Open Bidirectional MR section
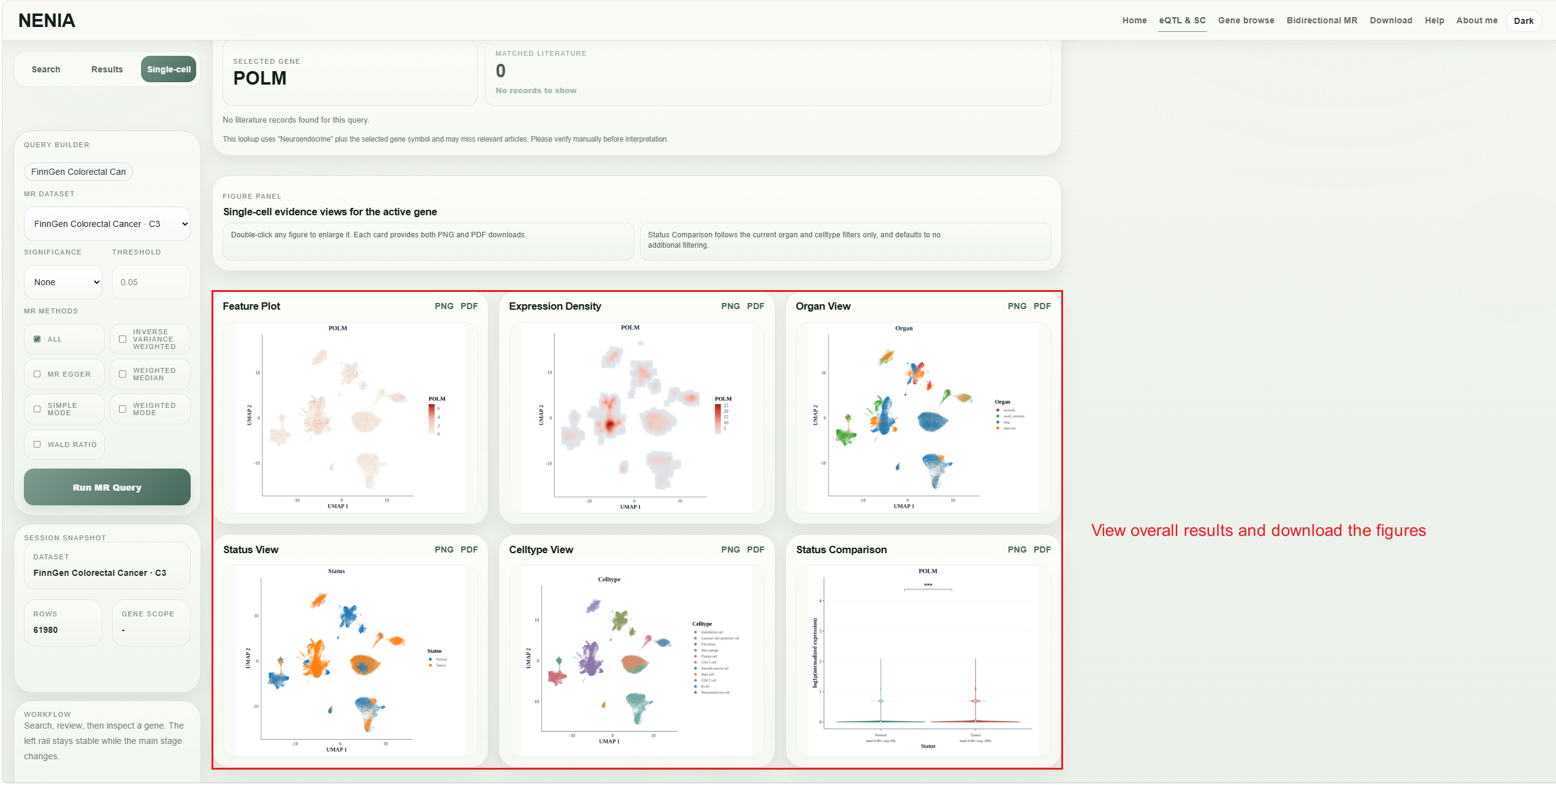This screenshot has height=785, width=1556. pyautogui.click(x=1322, y=20)
